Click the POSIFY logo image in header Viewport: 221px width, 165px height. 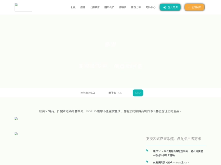click(x=23, y=7)
